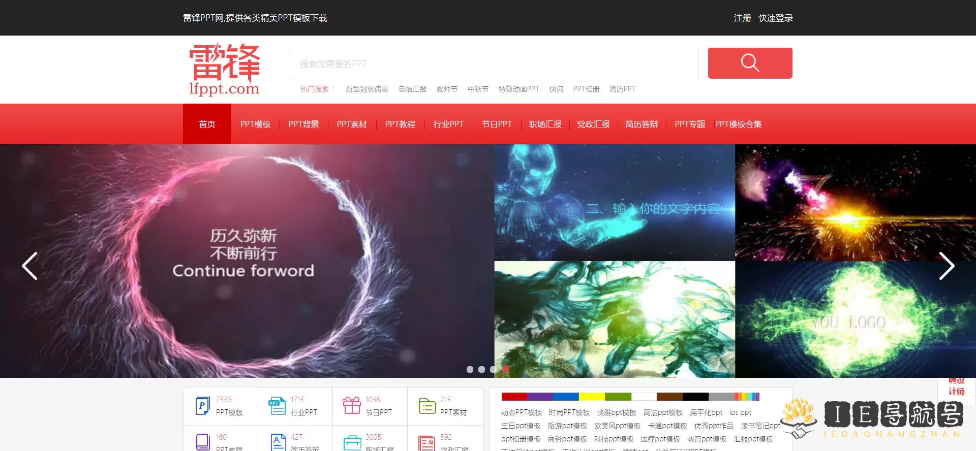Pick the yellow color swatch filter
976x451 pixels.
click(x=592, y=397)
